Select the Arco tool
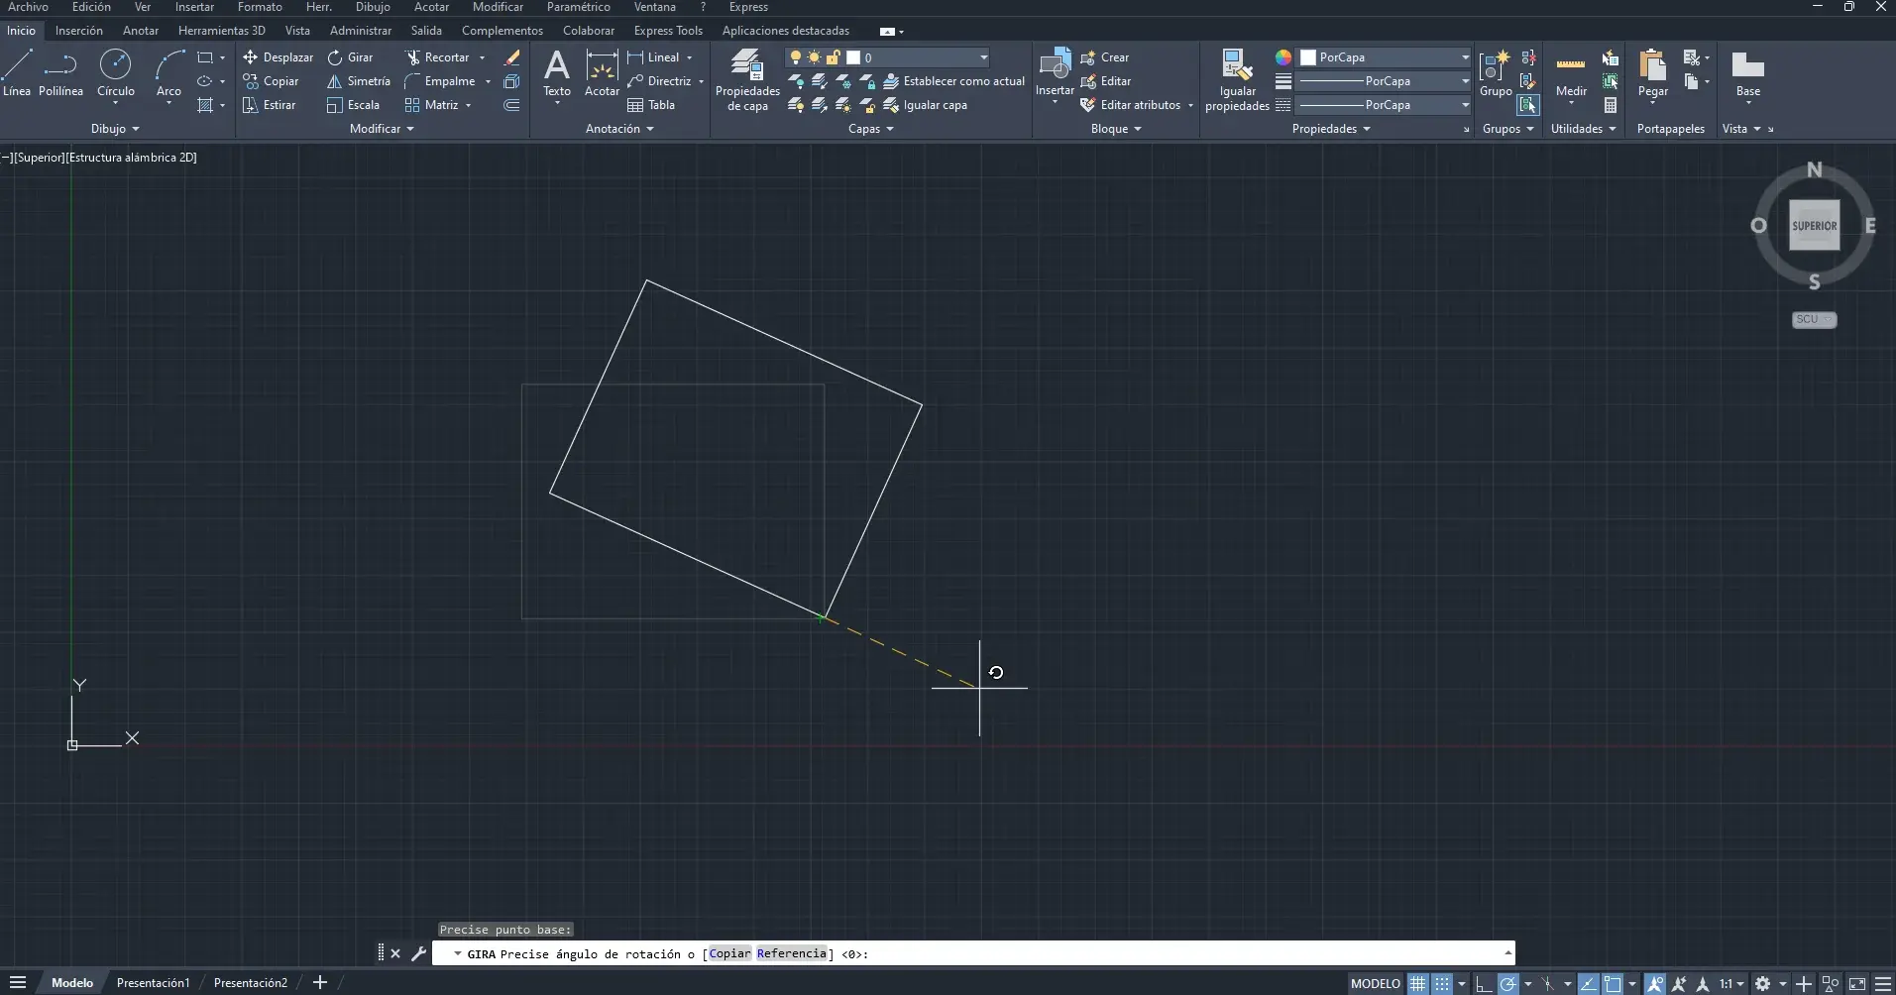The width and height of the screenshot is (1896, 995). coord(167,74)
